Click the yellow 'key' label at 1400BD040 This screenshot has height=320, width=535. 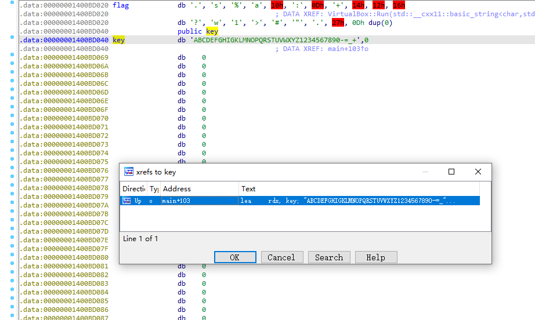click(118, 40)
